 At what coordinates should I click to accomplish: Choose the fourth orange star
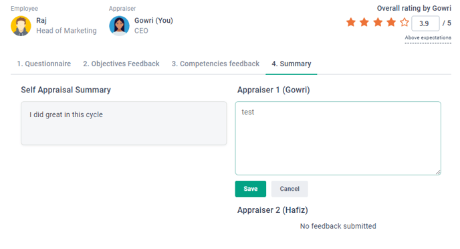point(391,22)
